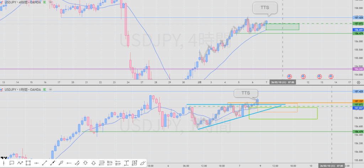Select the green rectangle on 4-hour chart

point(282,27)
